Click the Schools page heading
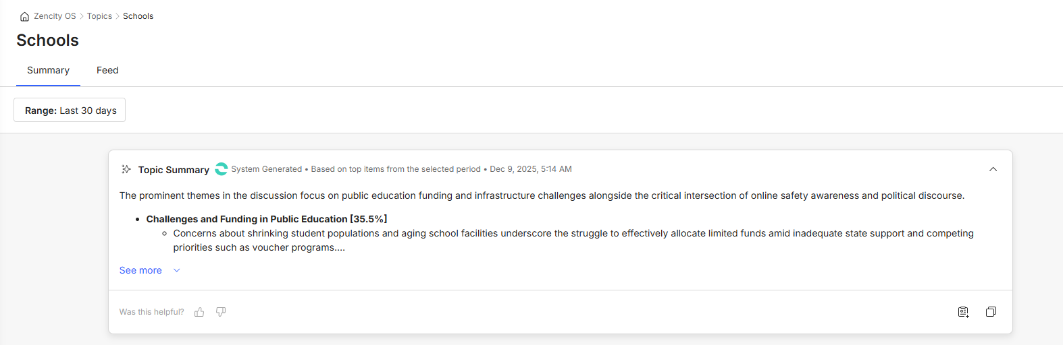This screenshot has height=345, width=1063. pos(47,40)
